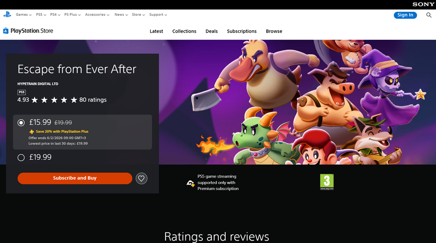Expand the PS4 dropdown menu

[55, 15]
